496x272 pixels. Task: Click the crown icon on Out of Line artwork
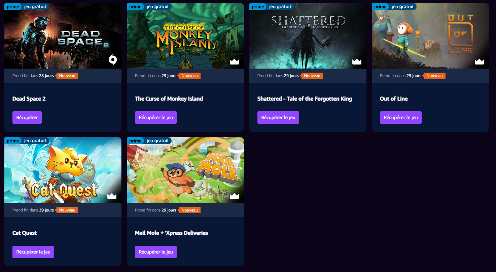pyautogui.click(x=479, y=62)
